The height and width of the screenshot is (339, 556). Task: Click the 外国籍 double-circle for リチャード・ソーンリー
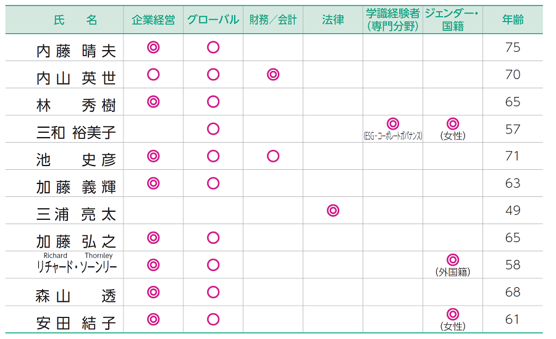(x=453, y=260)
